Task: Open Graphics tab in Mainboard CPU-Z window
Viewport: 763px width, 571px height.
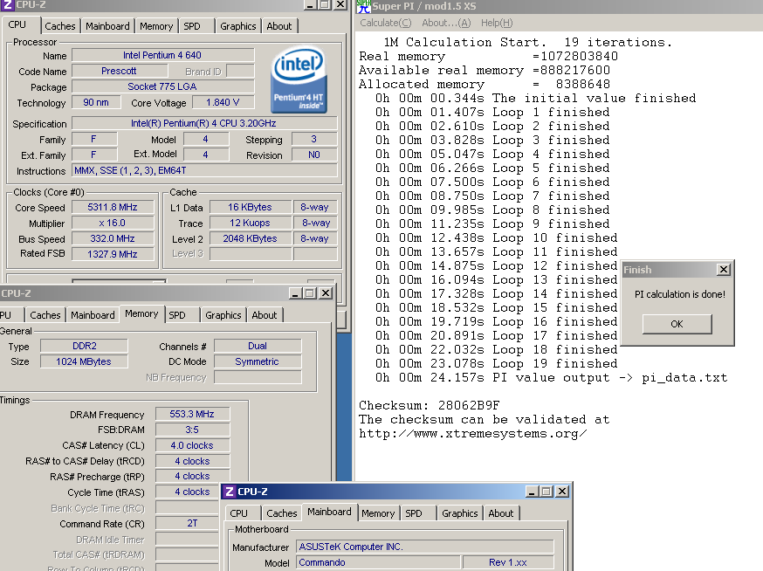Action: pos(460,513)
